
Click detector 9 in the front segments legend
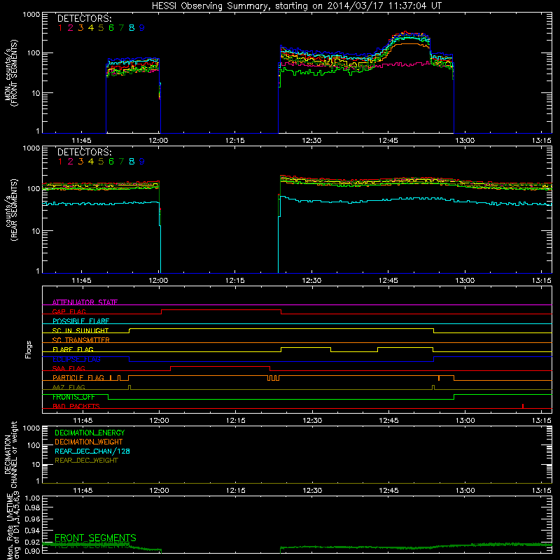142,28
